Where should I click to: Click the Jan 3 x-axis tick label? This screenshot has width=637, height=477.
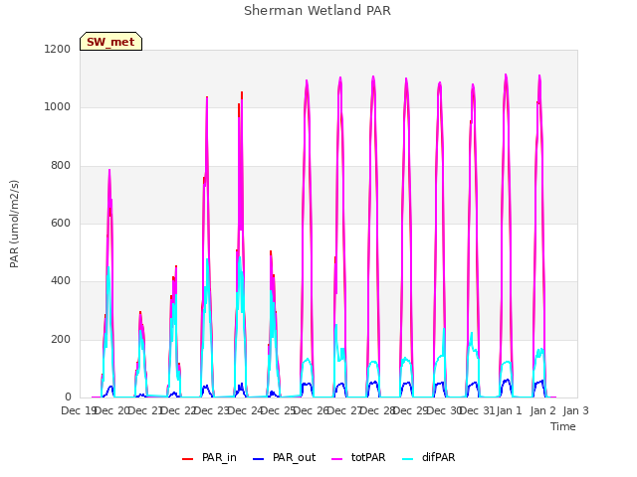coord(575,410)
